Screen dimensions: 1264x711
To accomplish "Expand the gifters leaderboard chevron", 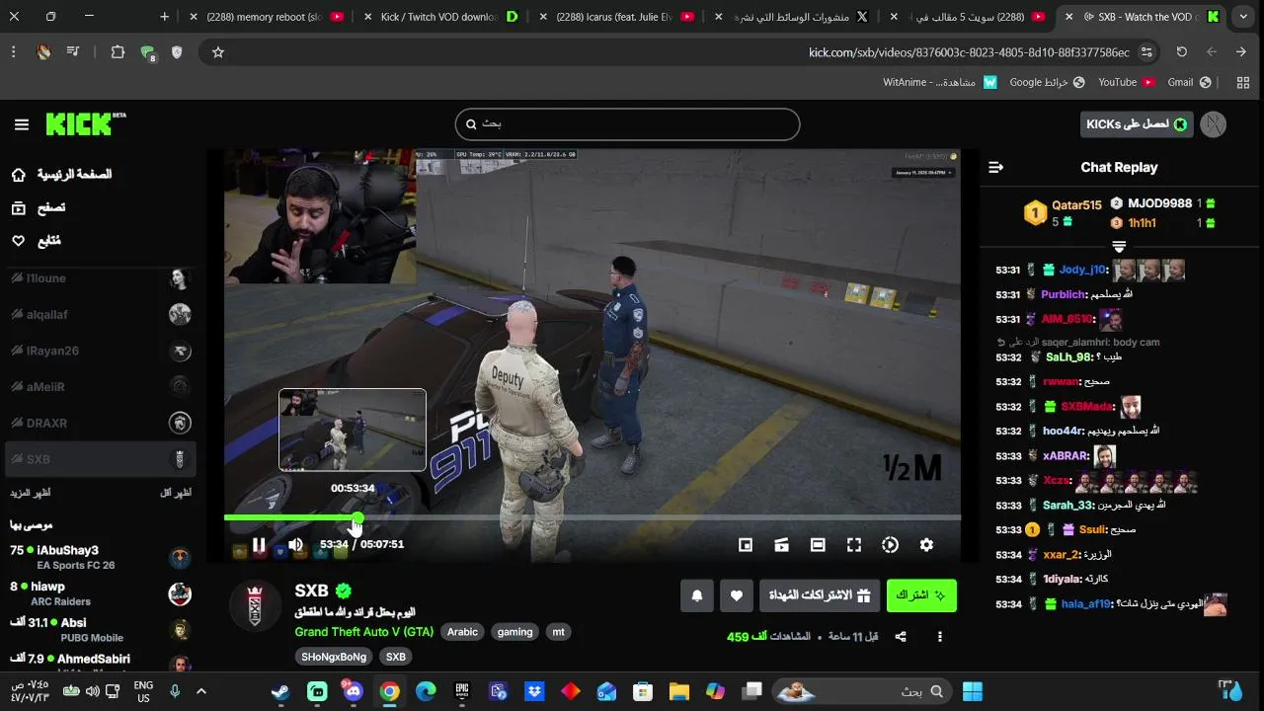I will (x=1119, y=247).
